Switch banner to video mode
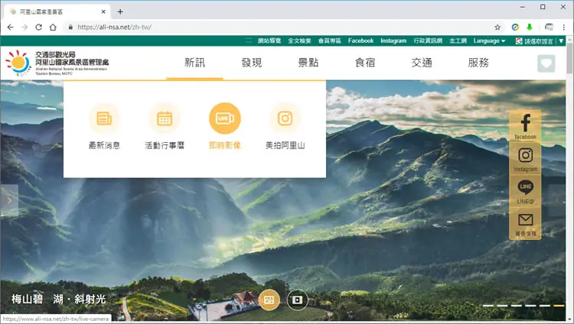574x324 pixels. click(x=297, y=300)
